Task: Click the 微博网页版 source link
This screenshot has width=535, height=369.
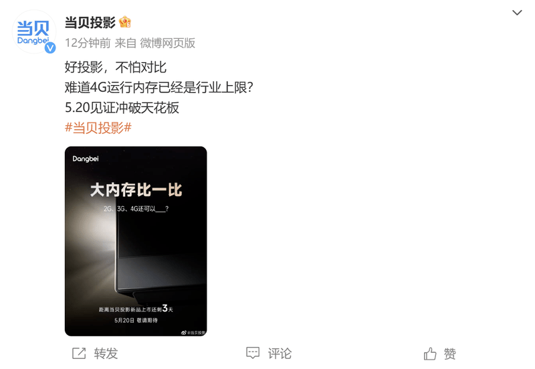Action: [168, 43]
